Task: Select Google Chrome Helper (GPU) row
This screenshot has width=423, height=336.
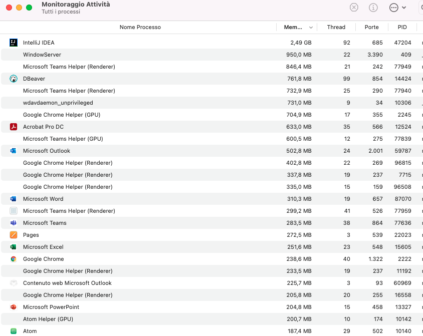Action: pos(212,115)
